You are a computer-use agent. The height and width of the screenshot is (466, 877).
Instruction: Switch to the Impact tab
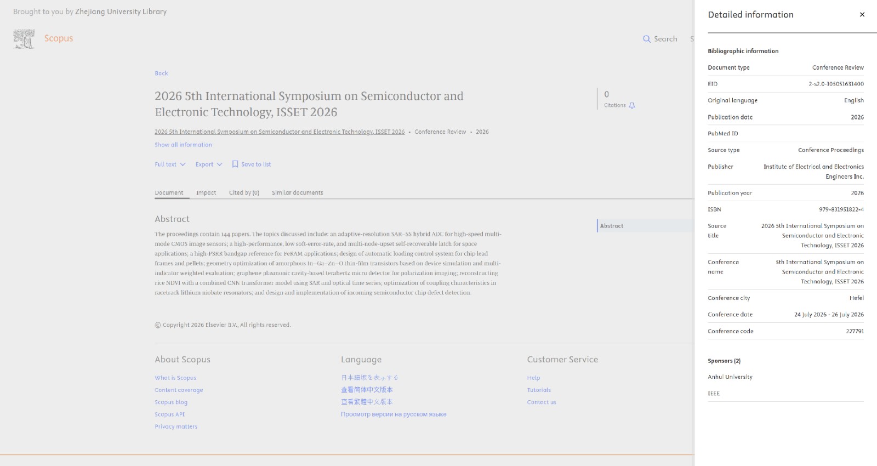coord(206,193)
